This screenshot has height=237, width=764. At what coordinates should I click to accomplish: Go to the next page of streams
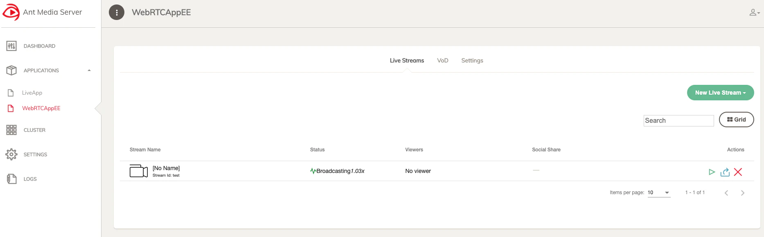point(743,193)
